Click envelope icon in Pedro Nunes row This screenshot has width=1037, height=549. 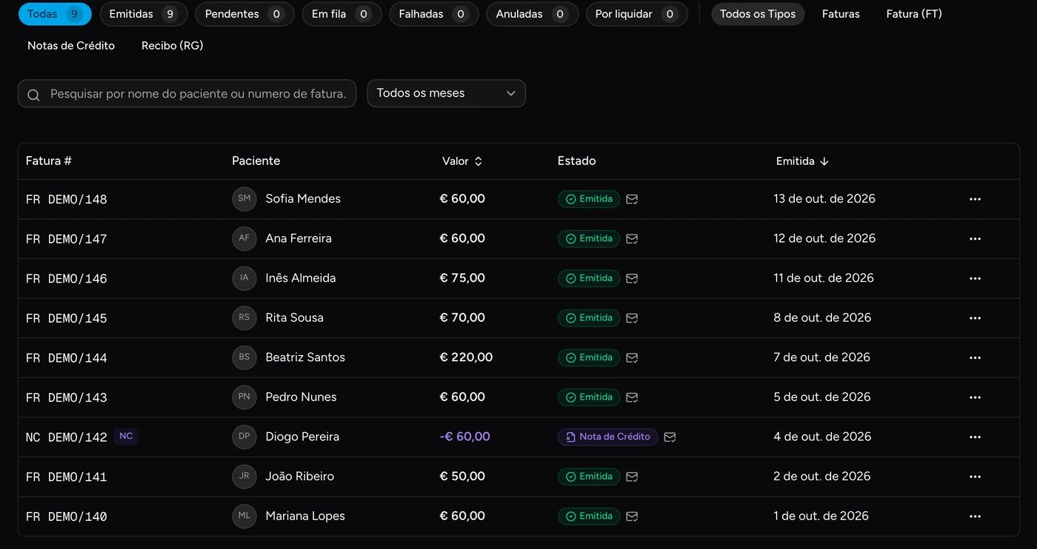pos(632,397)
